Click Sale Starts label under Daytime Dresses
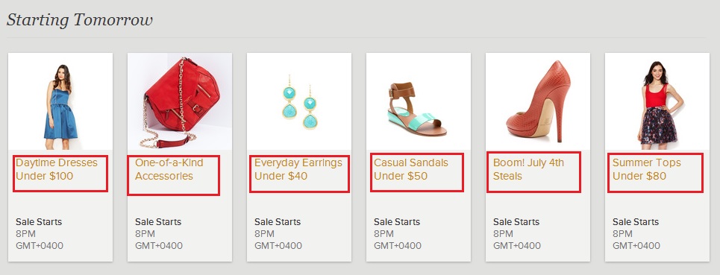Image resolution: width=720 pixels, height=275 pixels. click(39, 222)
